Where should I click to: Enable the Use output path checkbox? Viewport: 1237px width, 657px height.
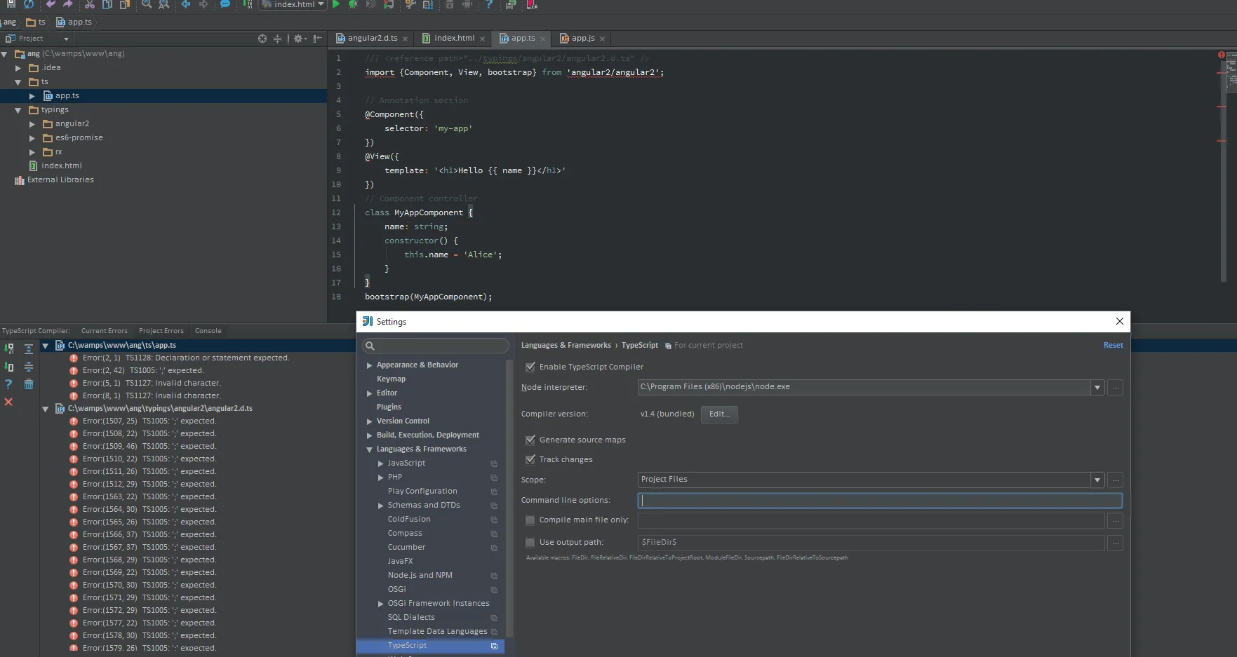(530, 542)
